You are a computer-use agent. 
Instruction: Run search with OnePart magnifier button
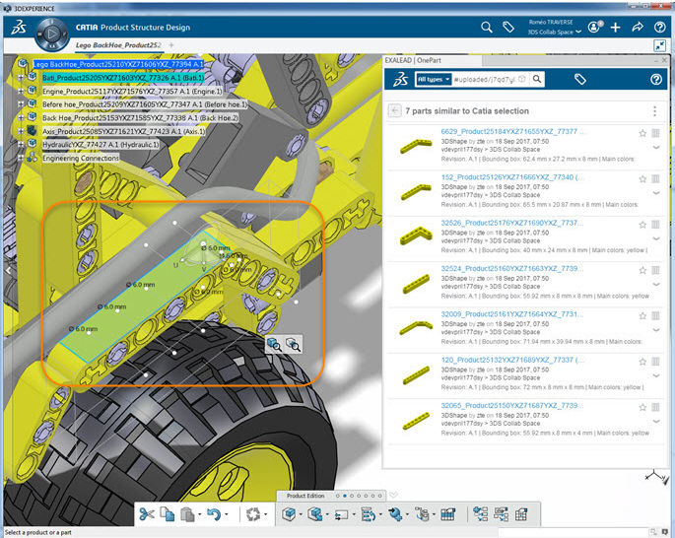click(537, 79)
